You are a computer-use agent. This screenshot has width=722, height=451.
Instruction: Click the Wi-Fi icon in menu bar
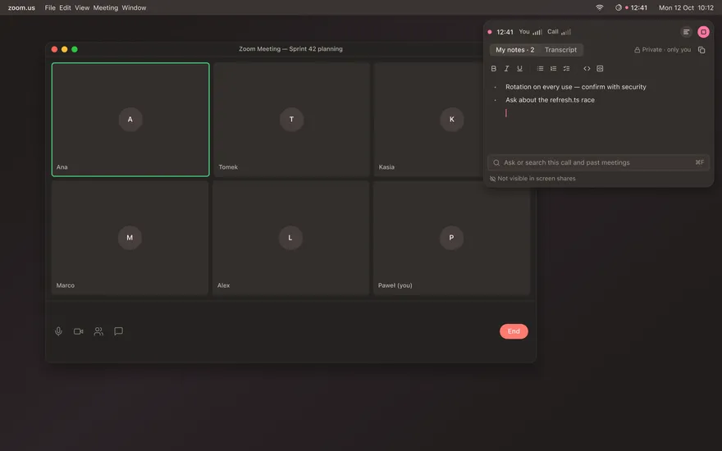coord(600,7)
